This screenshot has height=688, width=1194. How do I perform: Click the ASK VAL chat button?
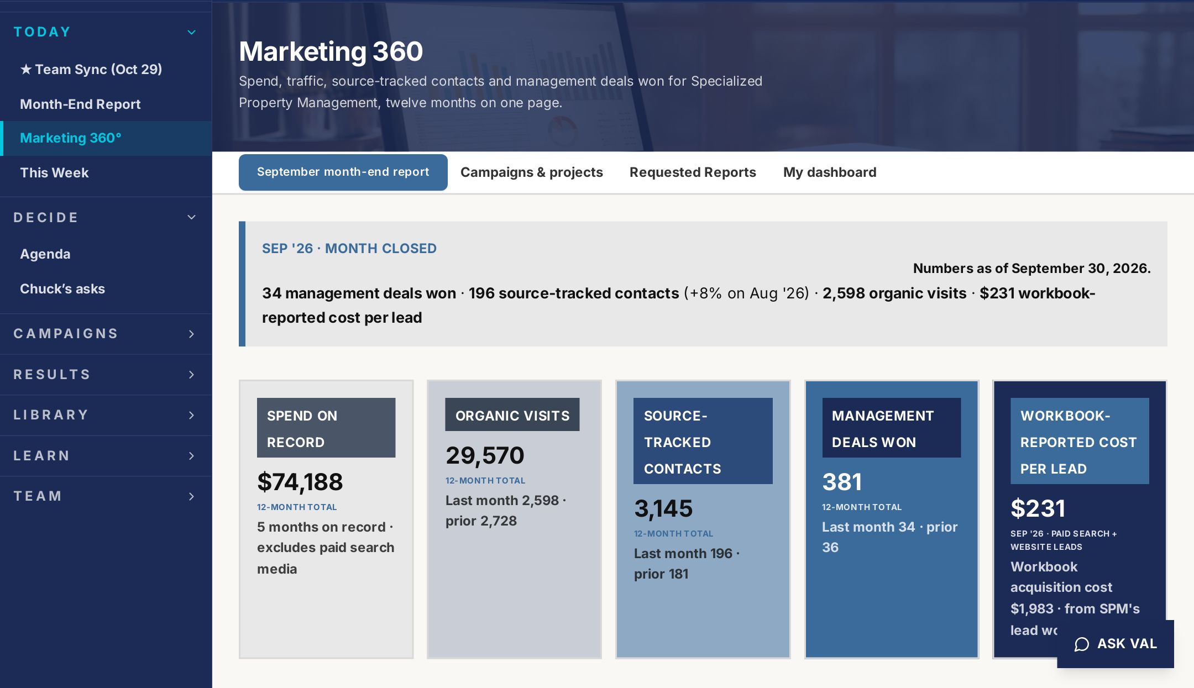[1116, 644]
